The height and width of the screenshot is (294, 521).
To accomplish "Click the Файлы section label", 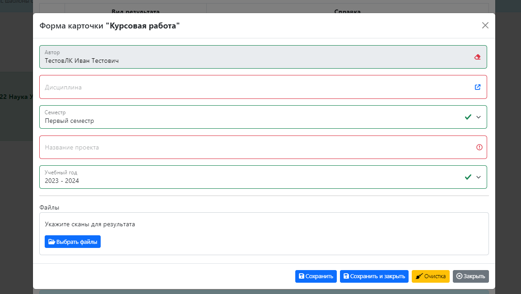I will click(x=49, y=208).
